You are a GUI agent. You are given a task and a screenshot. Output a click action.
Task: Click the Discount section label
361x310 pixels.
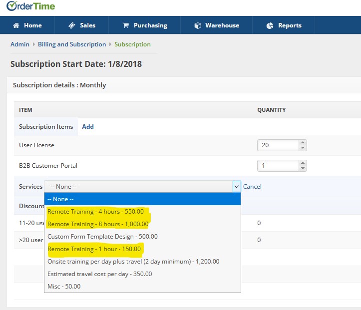click(31, 206)
